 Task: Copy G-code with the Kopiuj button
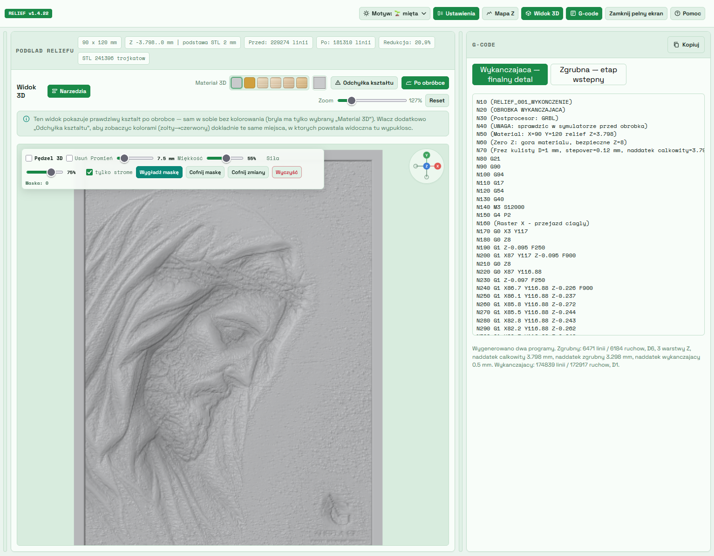(686, 45)
